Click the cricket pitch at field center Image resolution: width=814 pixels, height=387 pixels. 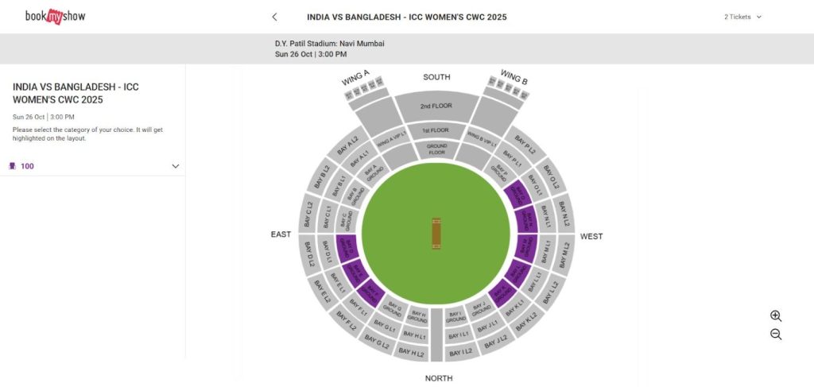[x=436, y=234]
